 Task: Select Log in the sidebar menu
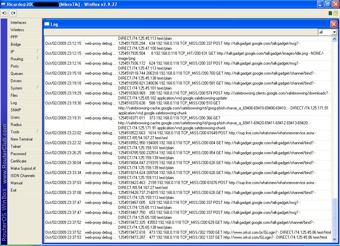tap(25, 103)
